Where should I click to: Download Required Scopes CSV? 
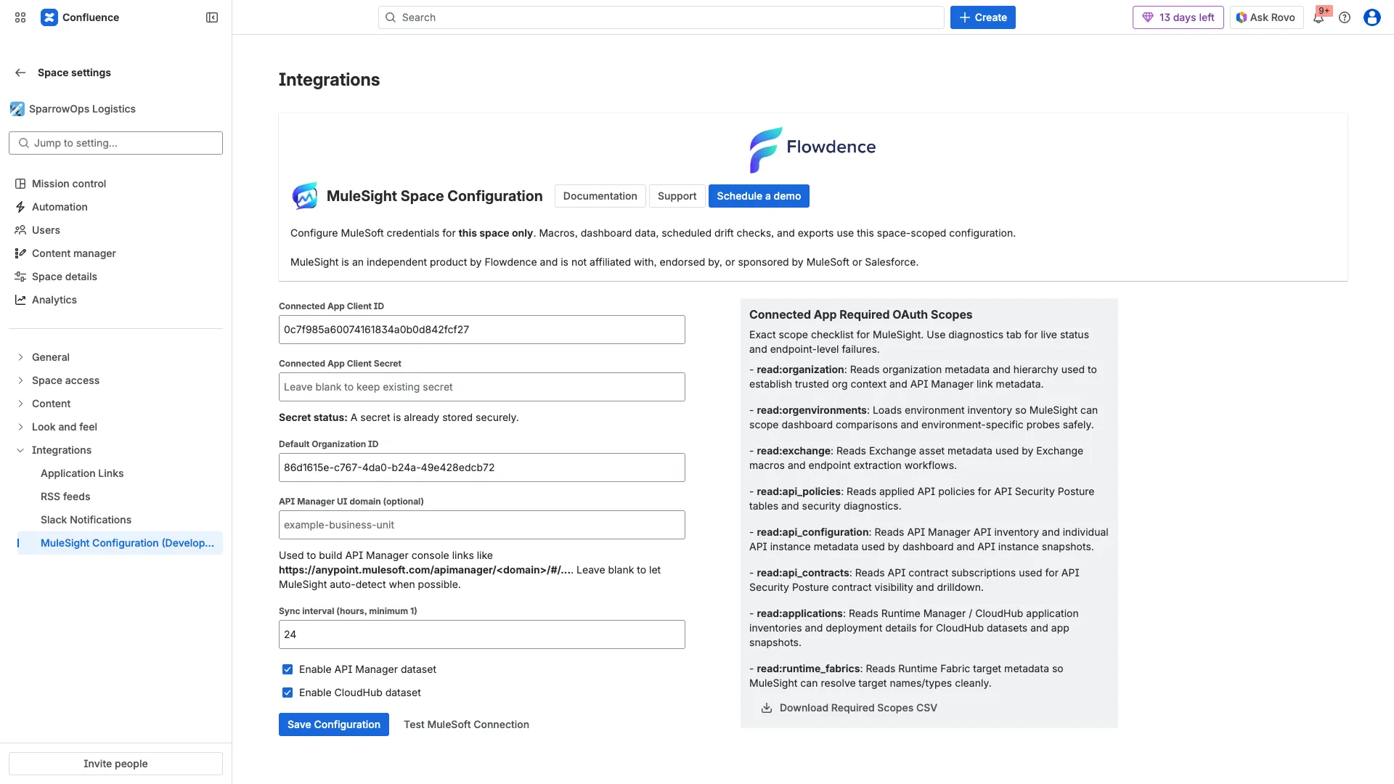click(x=848, y=708)
